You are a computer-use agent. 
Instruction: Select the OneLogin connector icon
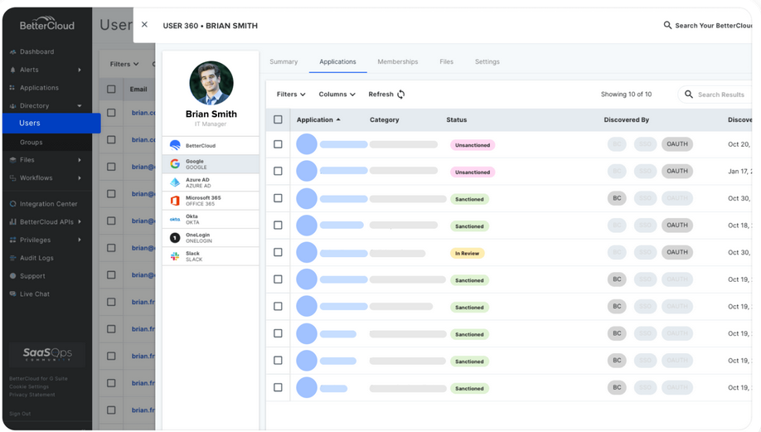click(x=175, y=238)
